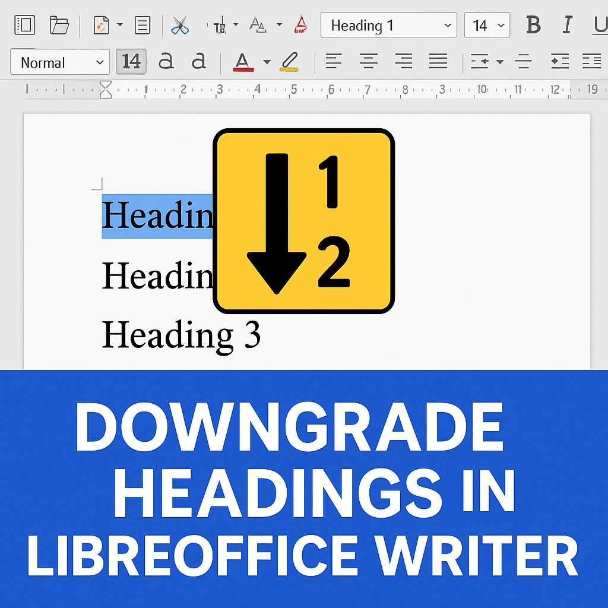This screenshot has height=608, width=608.
Task: Open the Normal style dropdown
Action: click(99, 62)
